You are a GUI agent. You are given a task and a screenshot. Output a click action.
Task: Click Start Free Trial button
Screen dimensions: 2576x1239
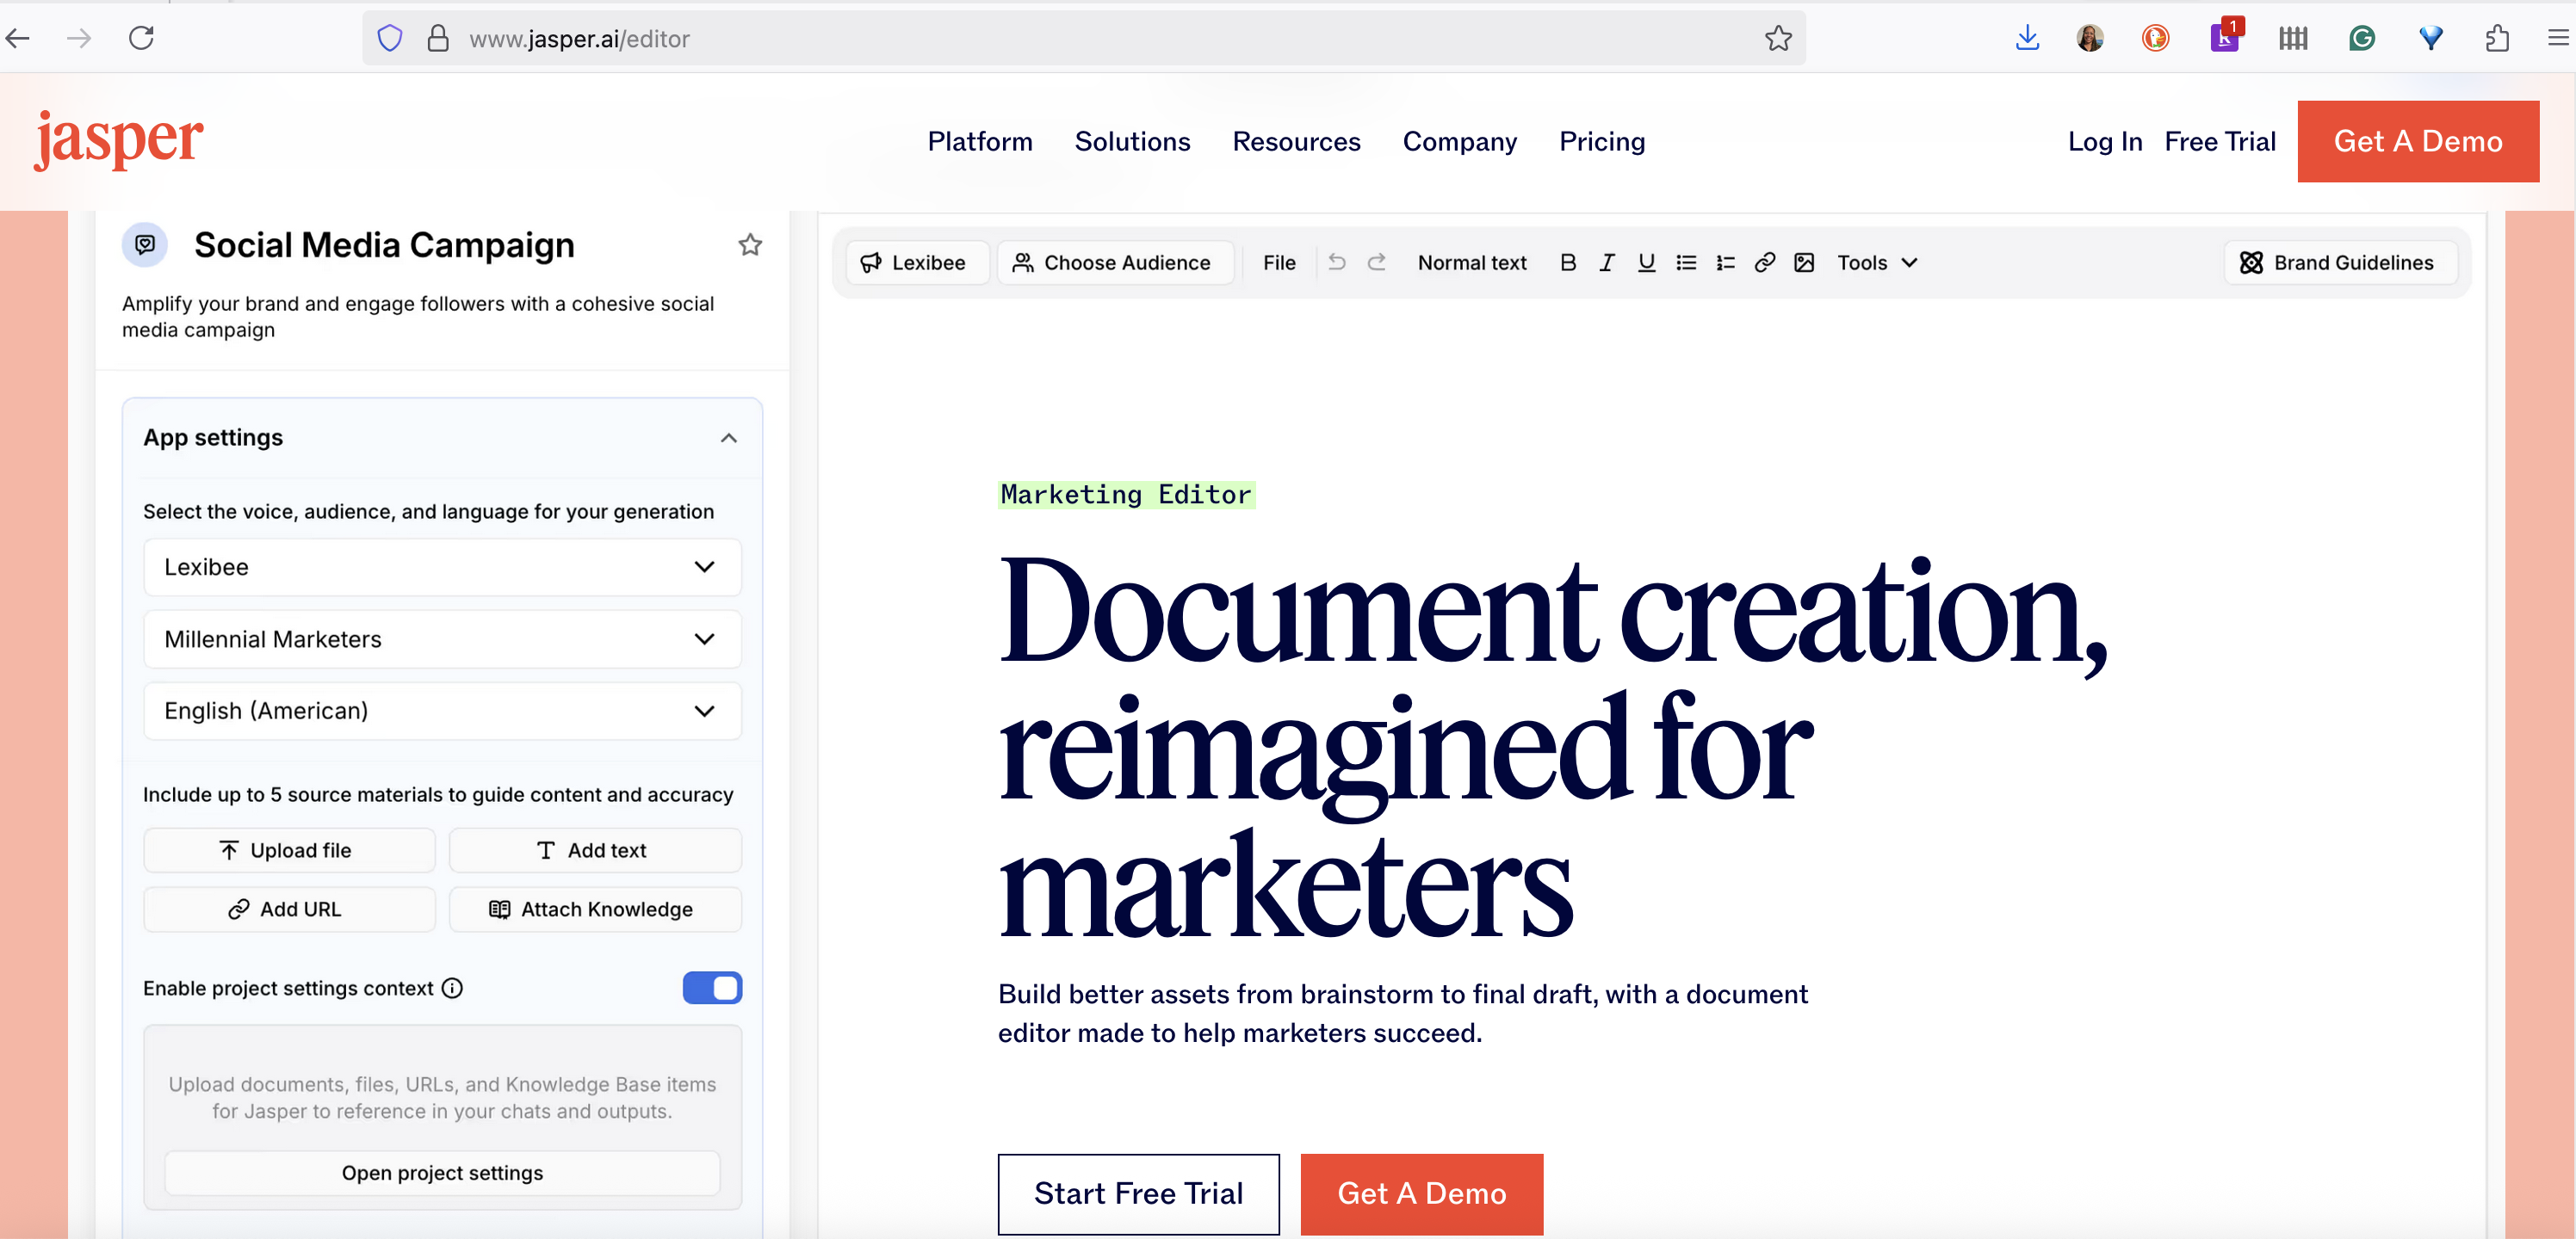(x=1138, y=1194)
